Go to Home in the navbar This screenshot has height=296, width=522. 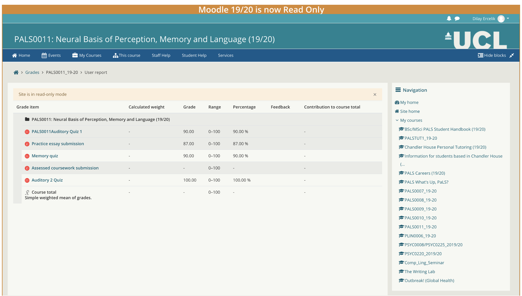coord(21,55)
